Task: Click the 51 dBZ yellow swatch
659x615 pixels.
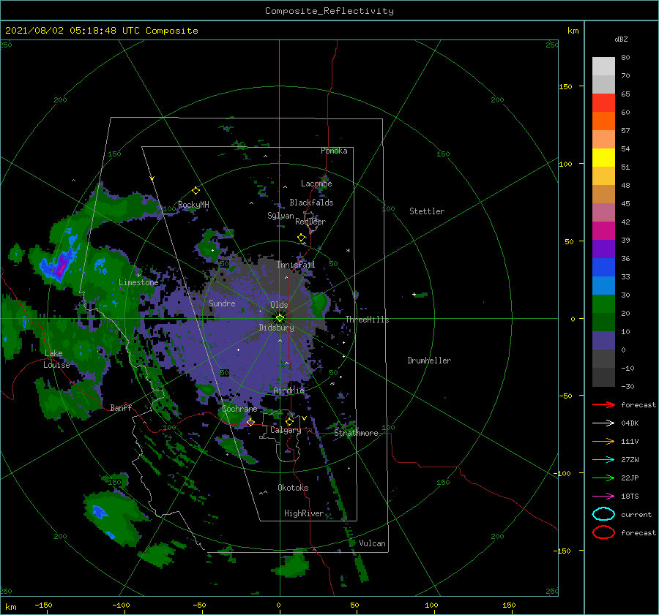Action: 603,157
